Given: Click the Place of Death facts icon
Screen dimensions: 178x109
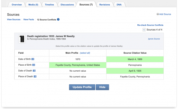Looking at the screenshot, I should 35,77.
